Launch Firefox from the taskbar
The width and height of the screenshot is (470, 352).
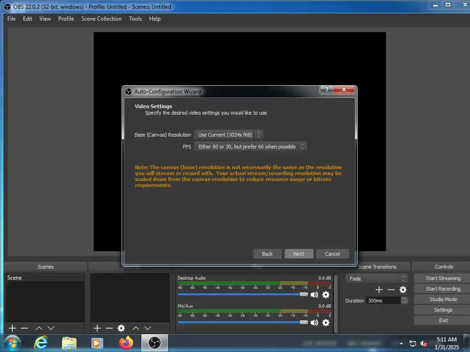[126, 343]
